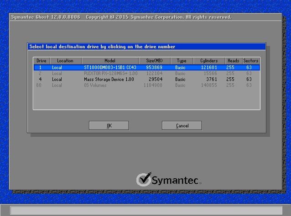291x216 pixels.
Task: Click the Model column header
Action: 110,61
